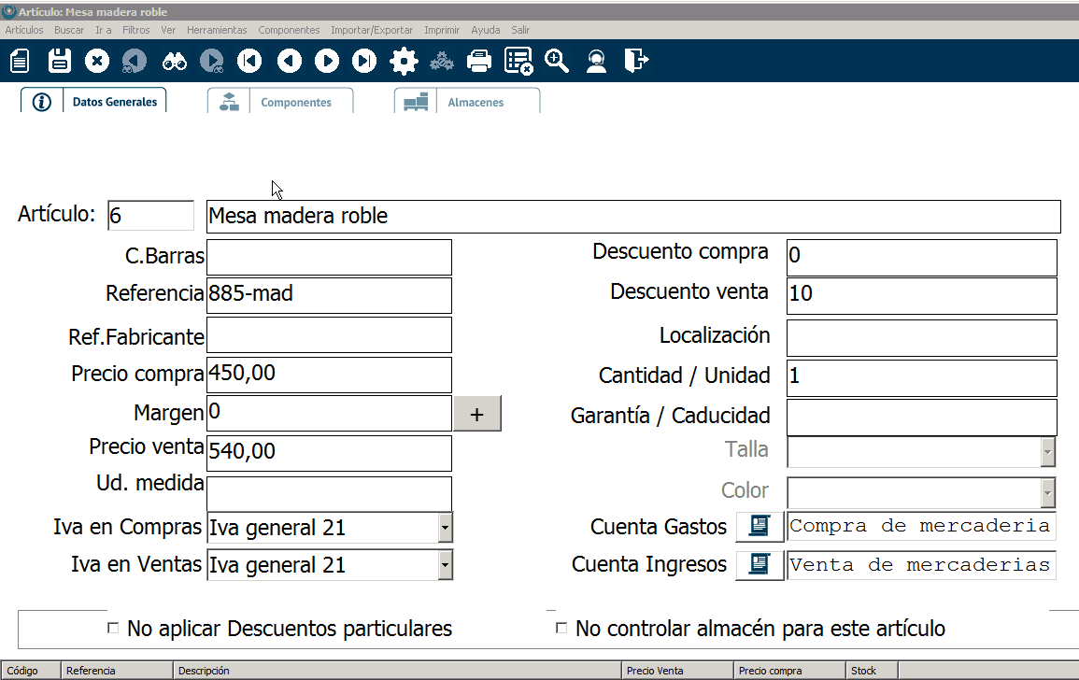Click the exit door icon in toolbar
Image resolution: width=1079 pixels, height=680 pixels.
click(636, 62)
